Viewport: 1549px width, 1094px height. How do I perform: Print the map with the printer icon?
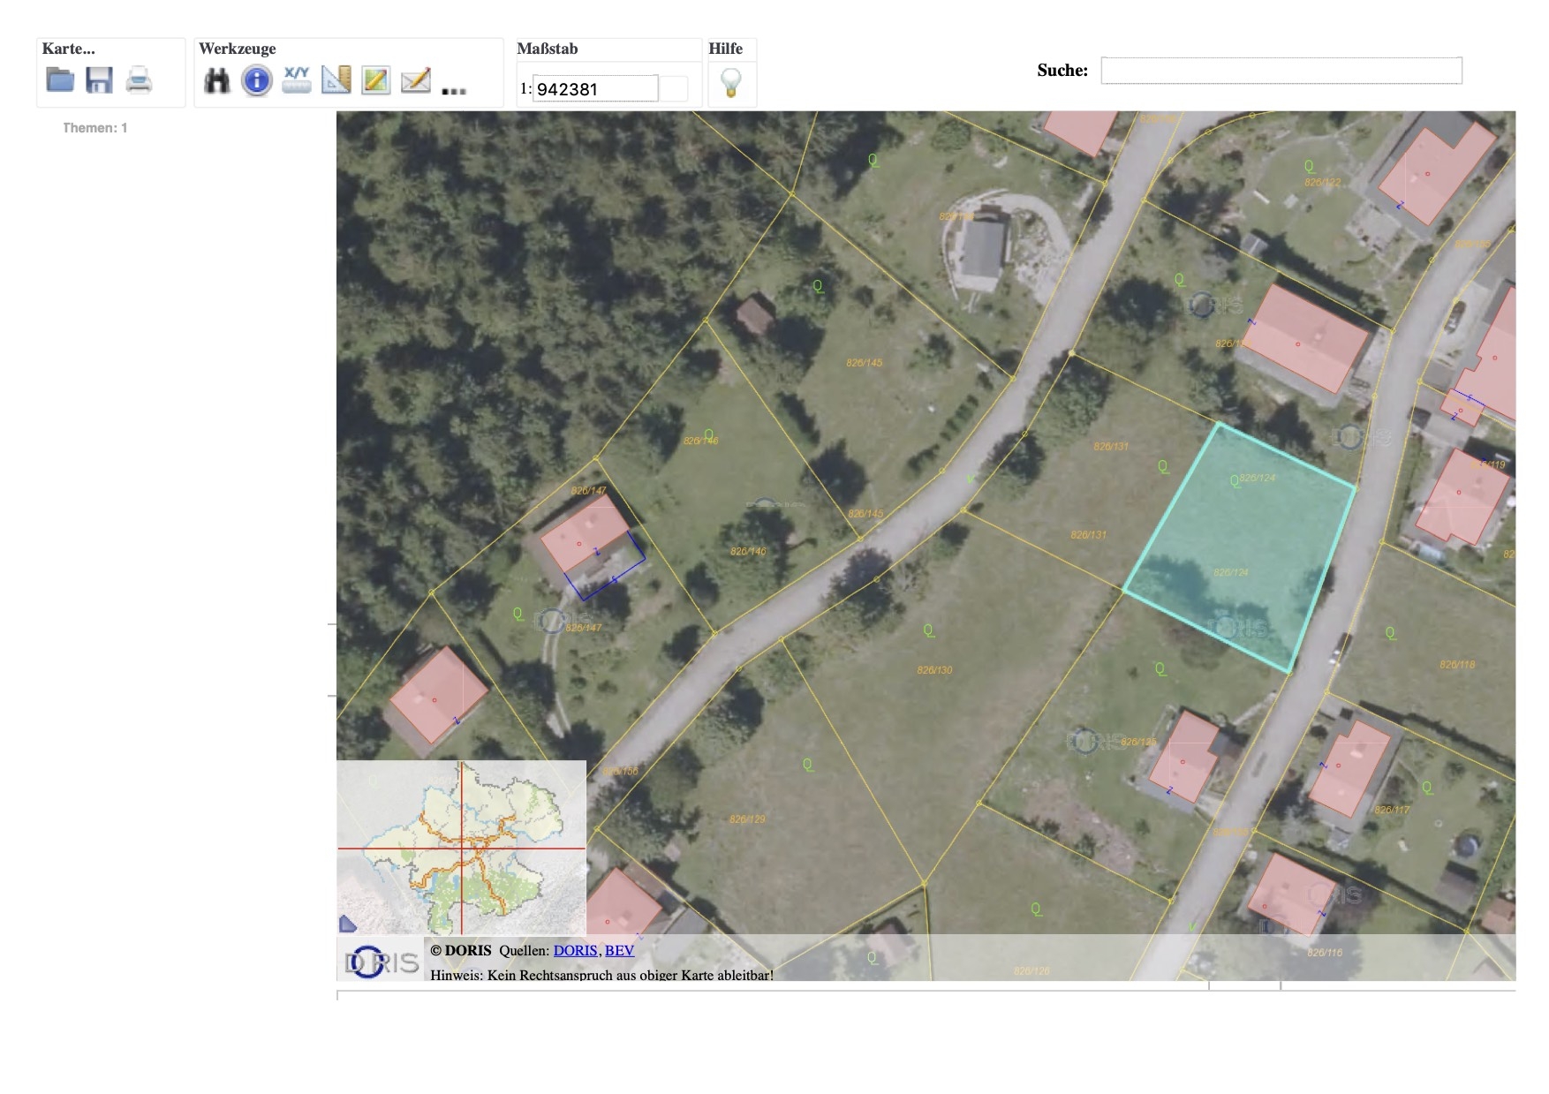[139, 79]
